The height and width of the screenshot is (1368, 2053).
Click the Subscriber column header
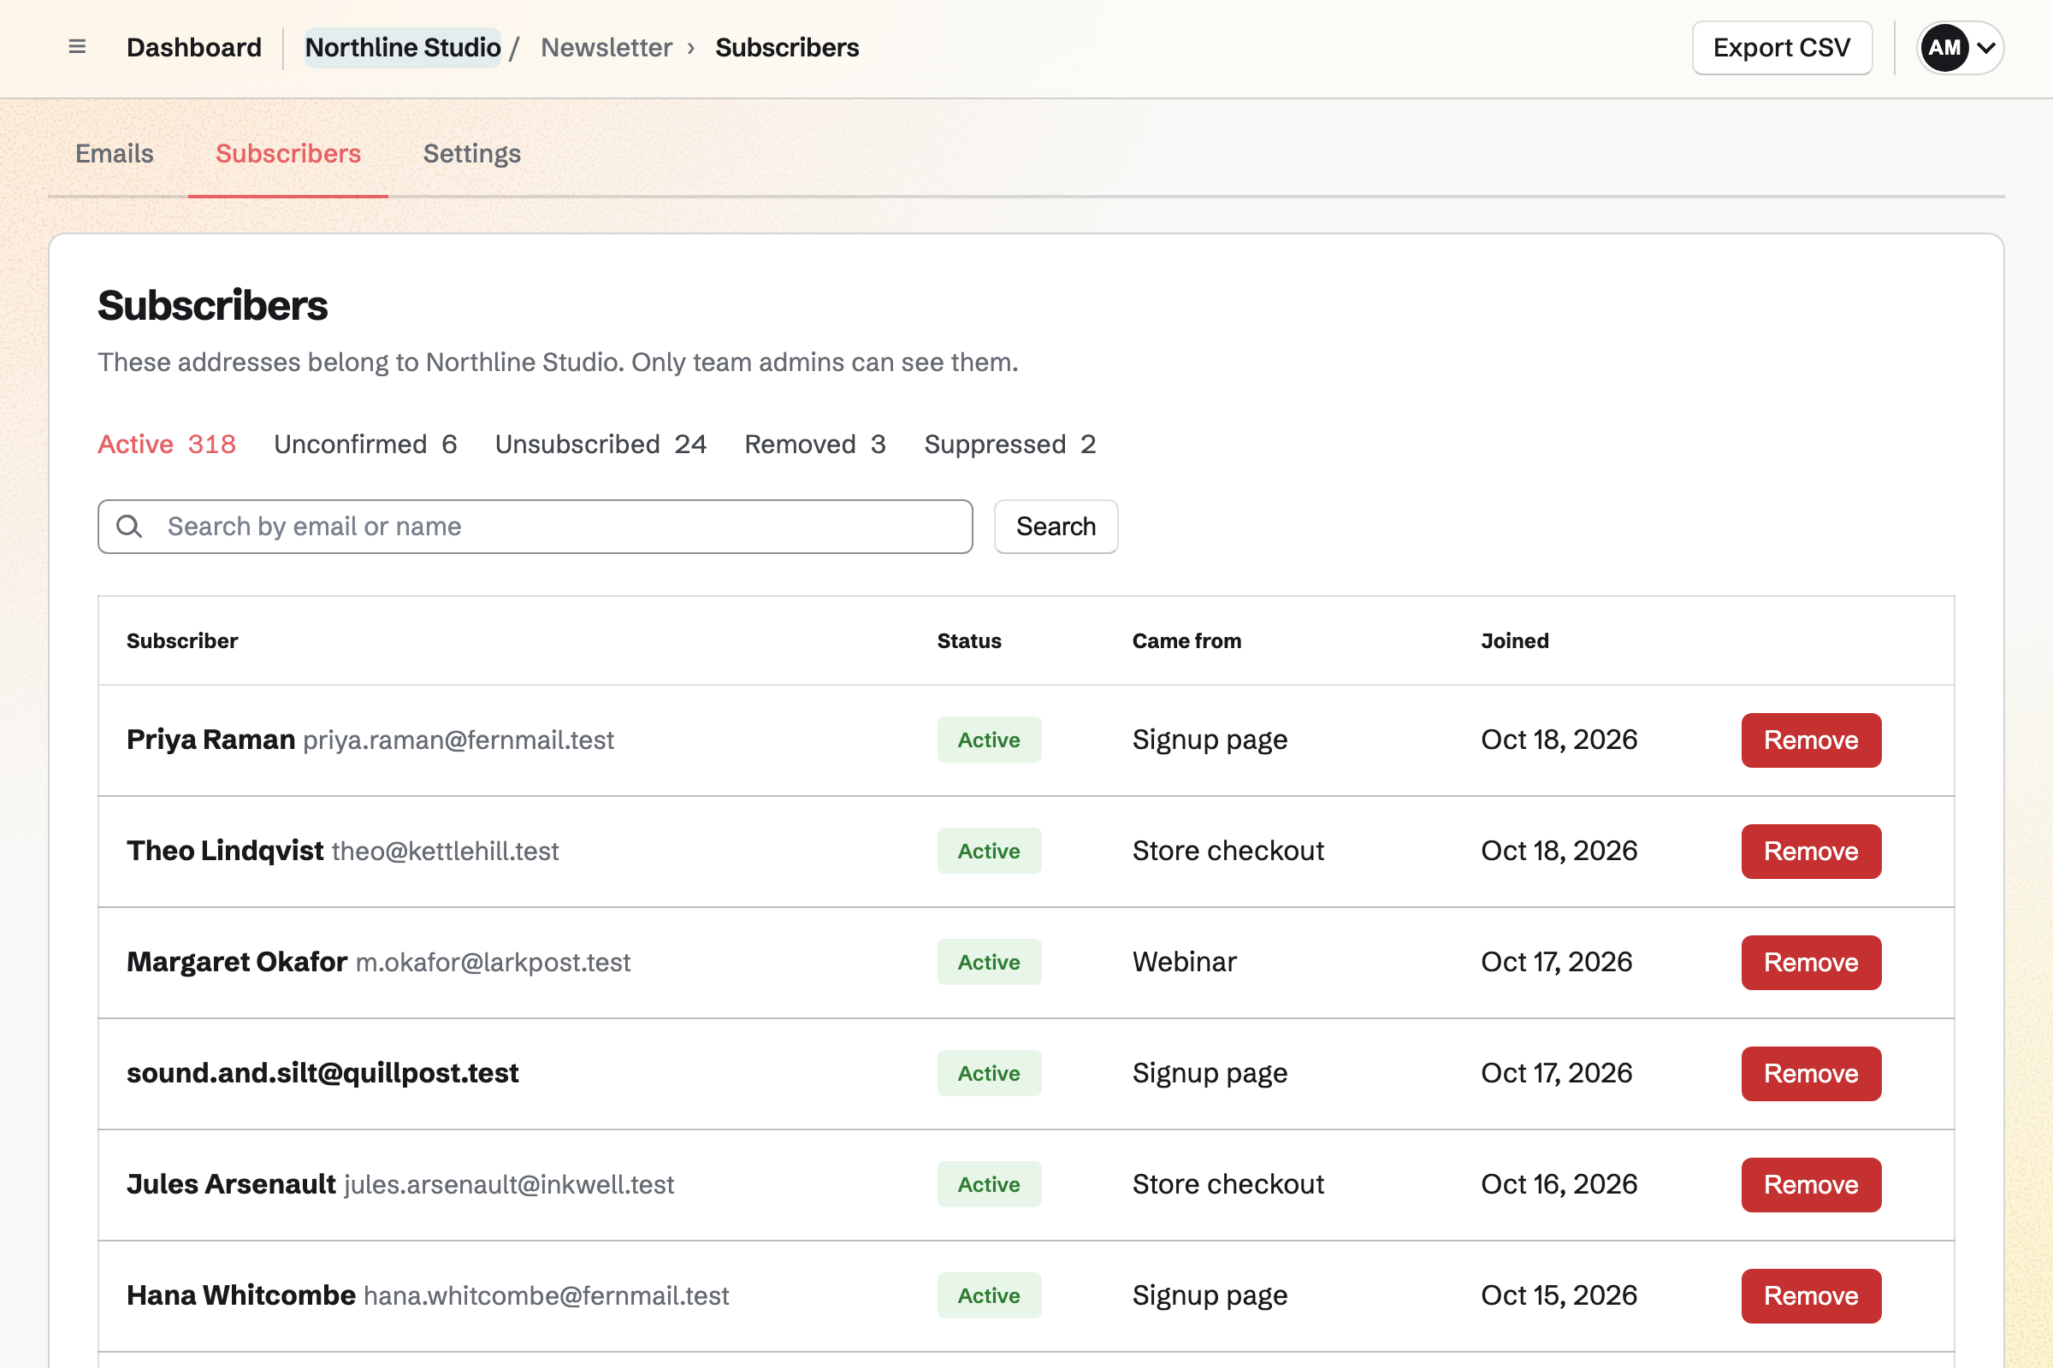point(181,640)
